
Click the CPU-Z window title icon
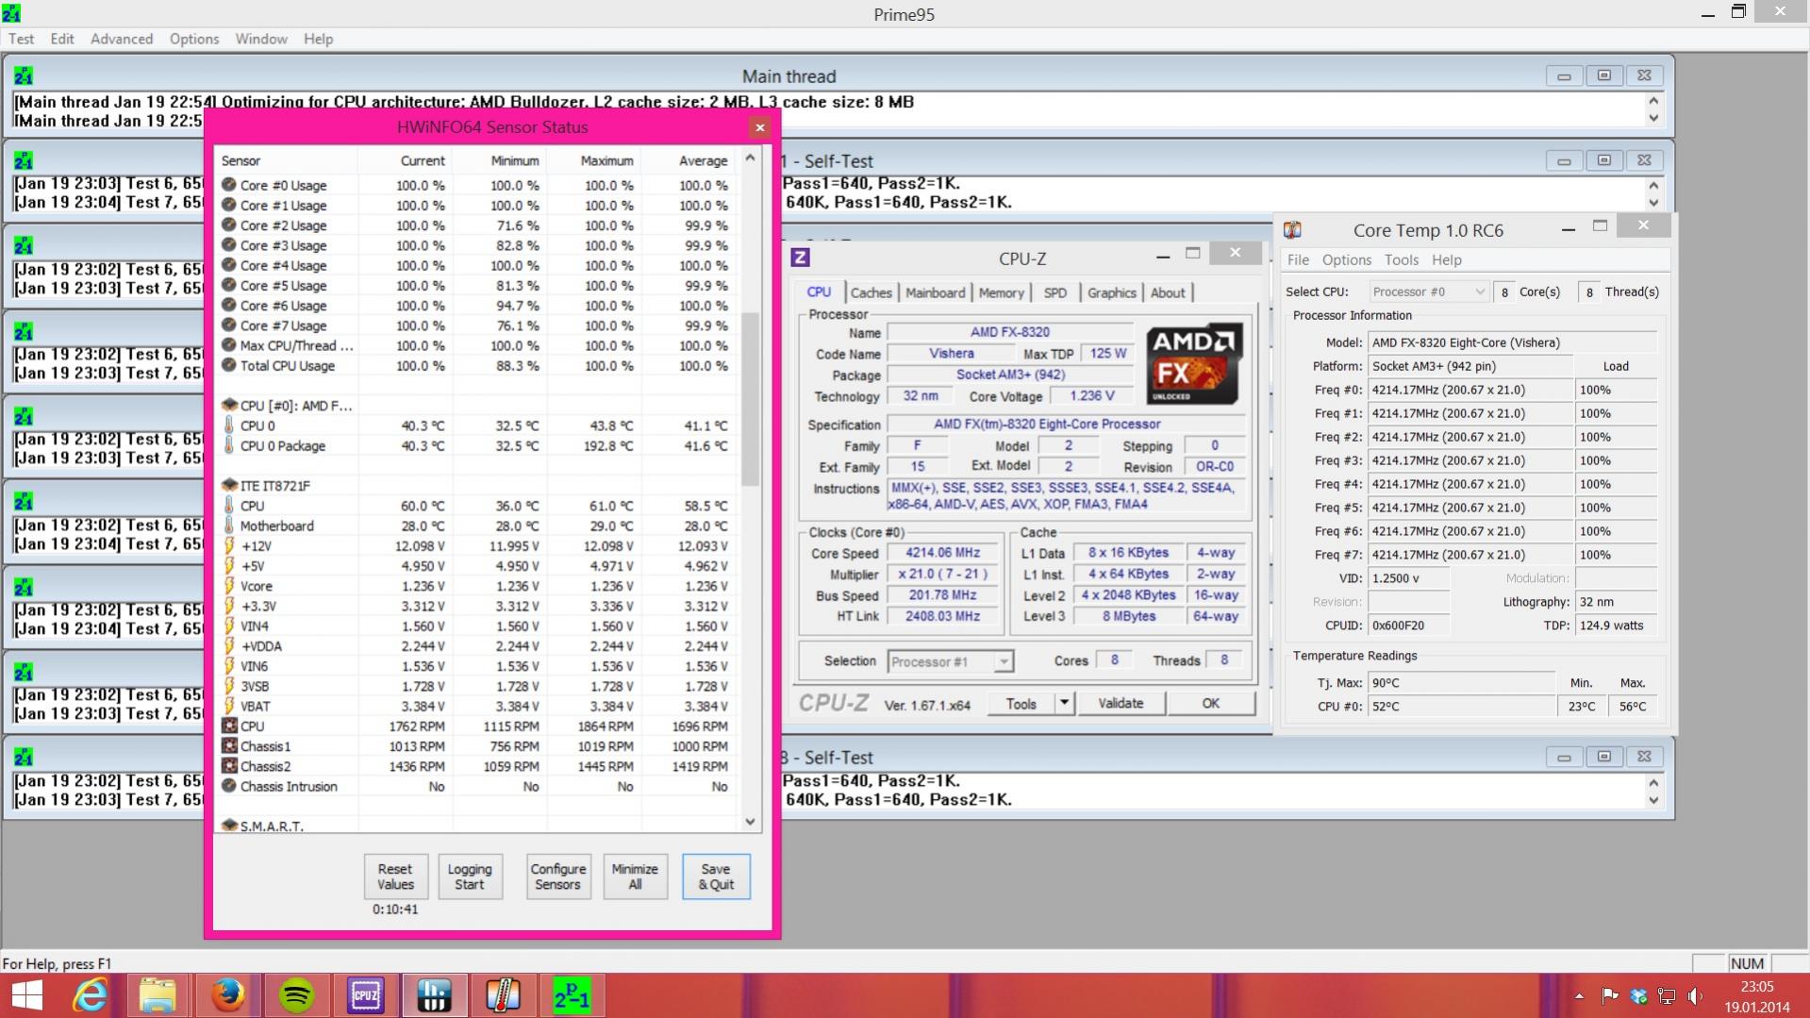pos(800,258)
